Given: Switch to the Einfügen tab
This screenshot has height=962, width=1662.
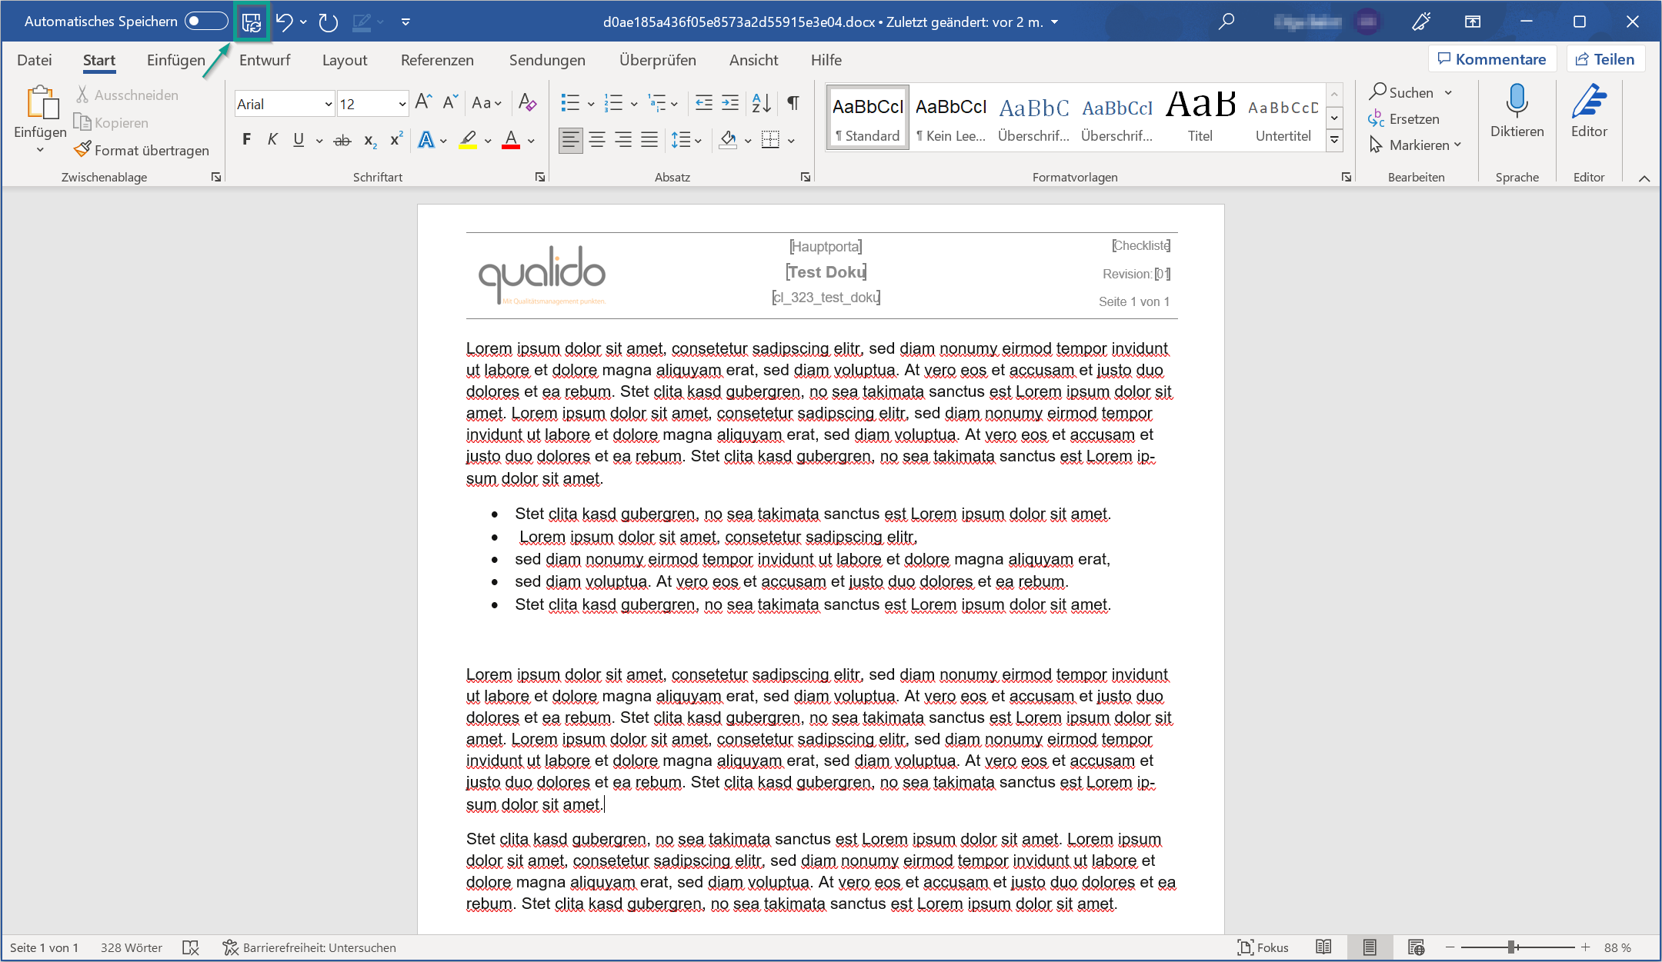Looking at the screenshot, I should click(176, 60).
